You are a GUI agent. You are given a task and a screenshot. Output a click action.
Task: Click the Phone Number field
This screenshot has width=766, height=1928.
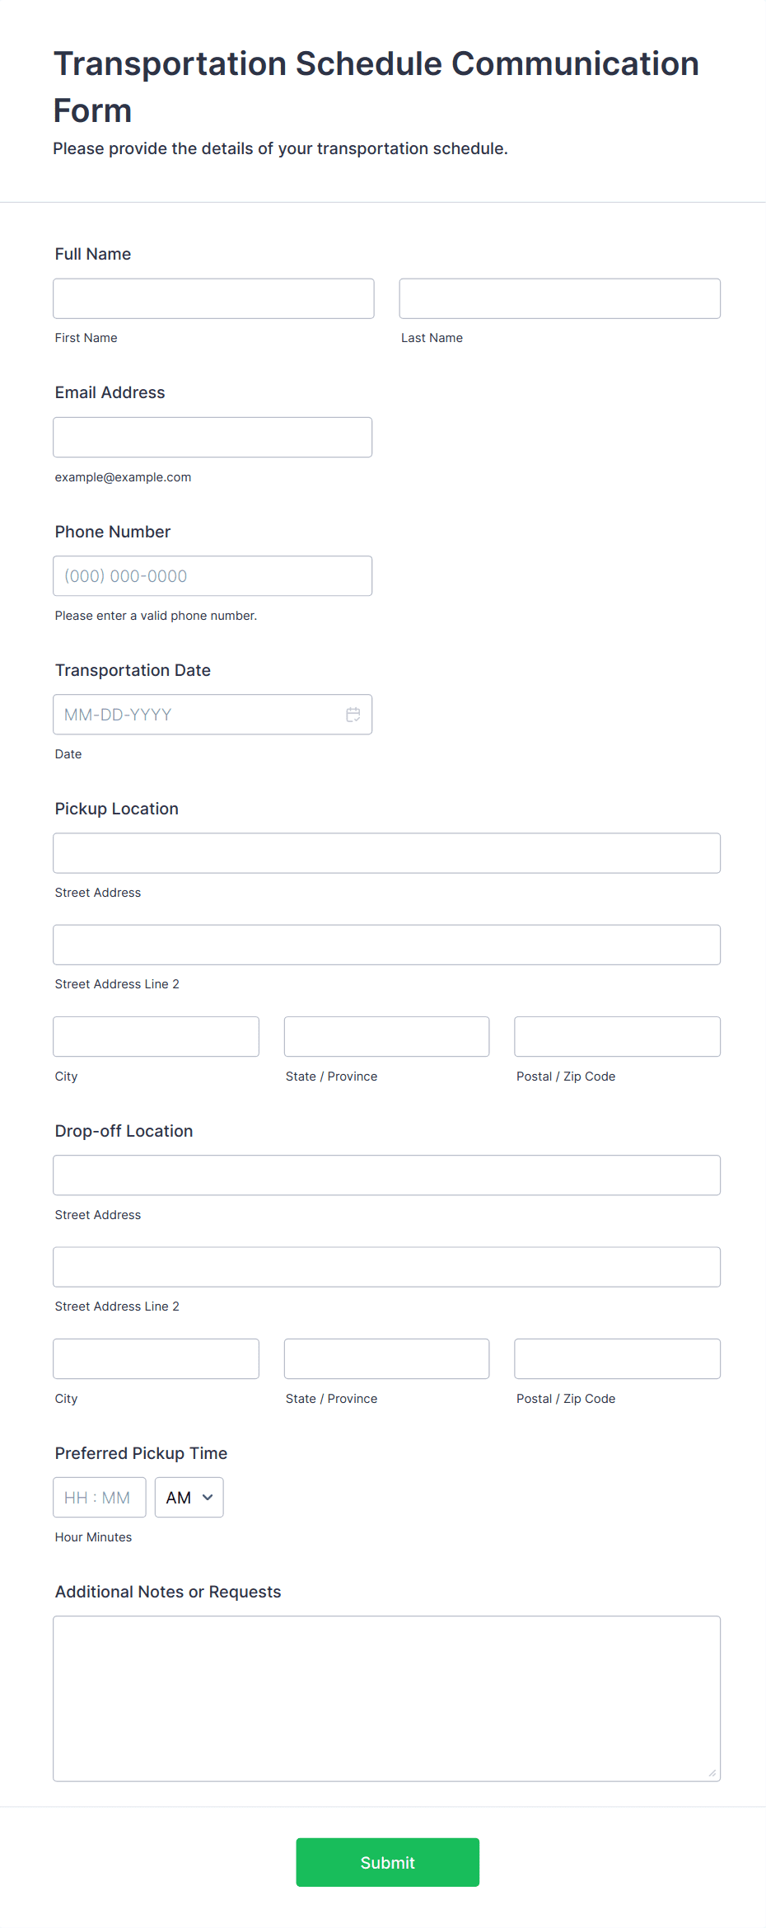213,575
